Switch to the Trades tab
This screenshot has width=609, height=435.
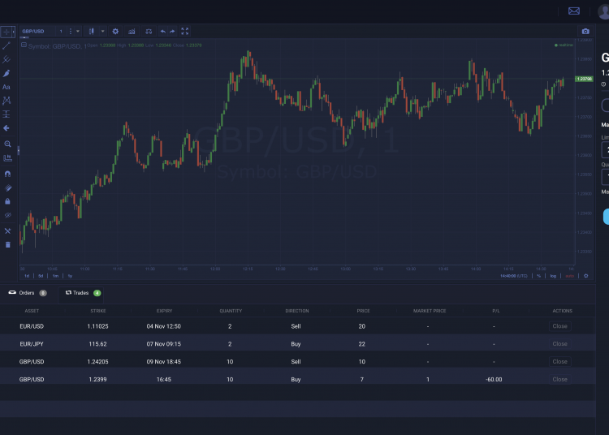(x=83, y=293)
